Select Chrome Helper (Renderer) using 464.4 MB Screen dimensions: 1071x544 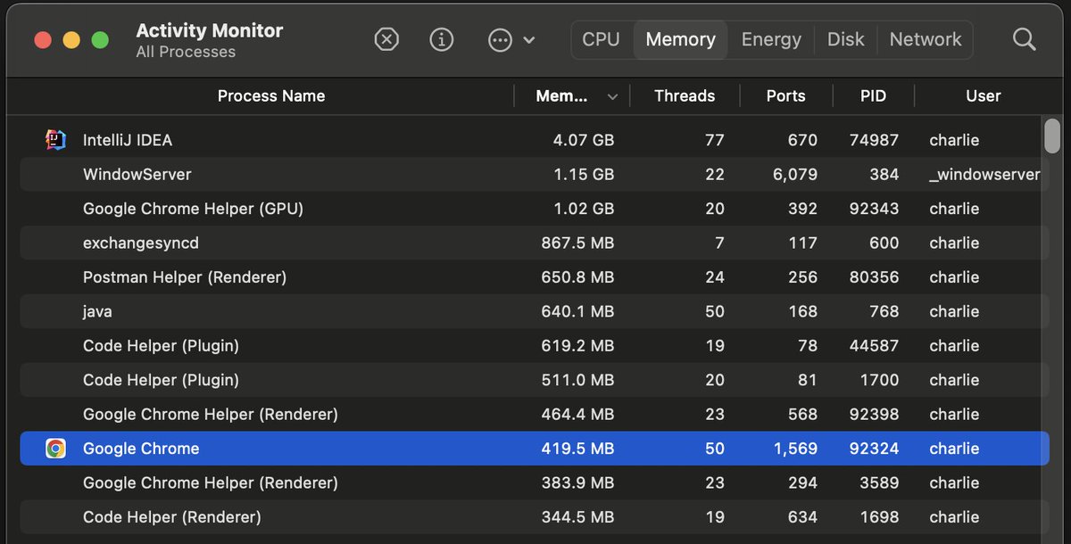(x=534, y=415)
